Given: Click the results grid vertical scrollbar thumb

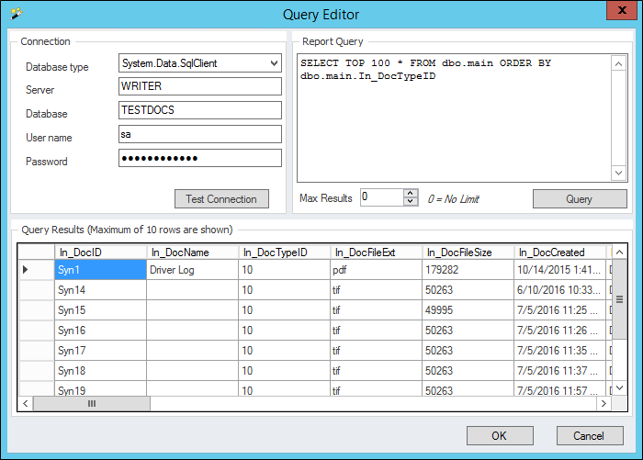Looking at the screenshot, I should [x=620, y=299].
